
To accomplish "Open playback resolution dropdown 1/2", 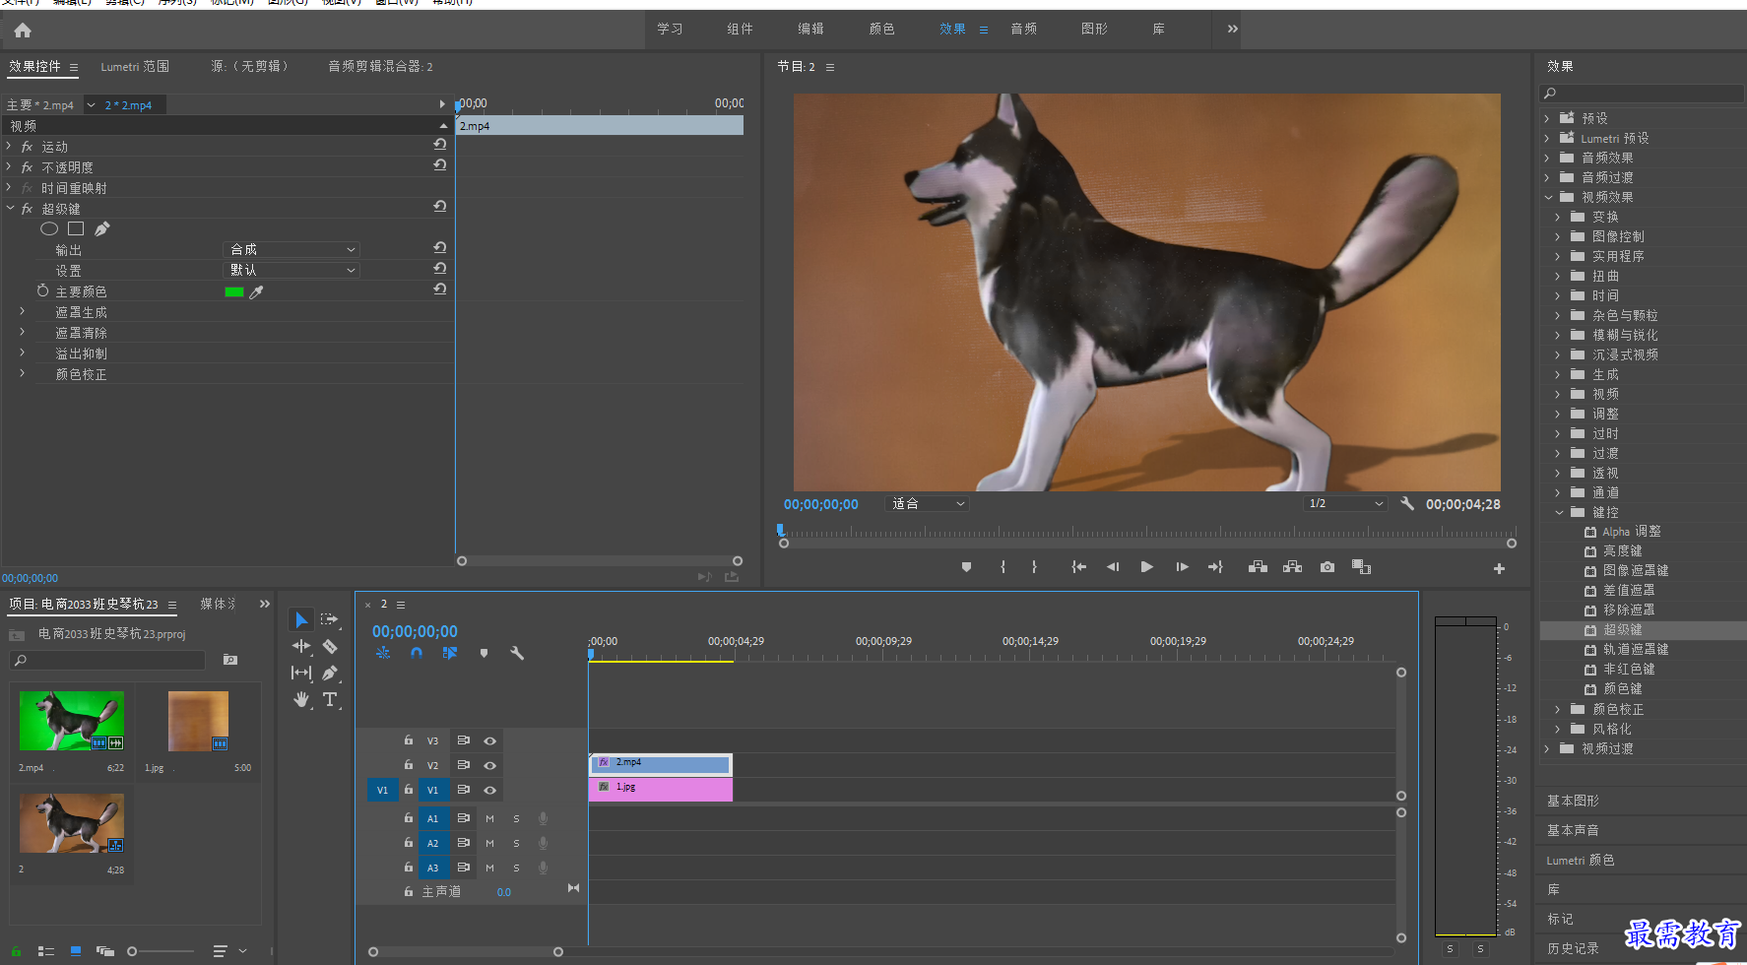I will pyautogui.click(x=1345, y=503).
